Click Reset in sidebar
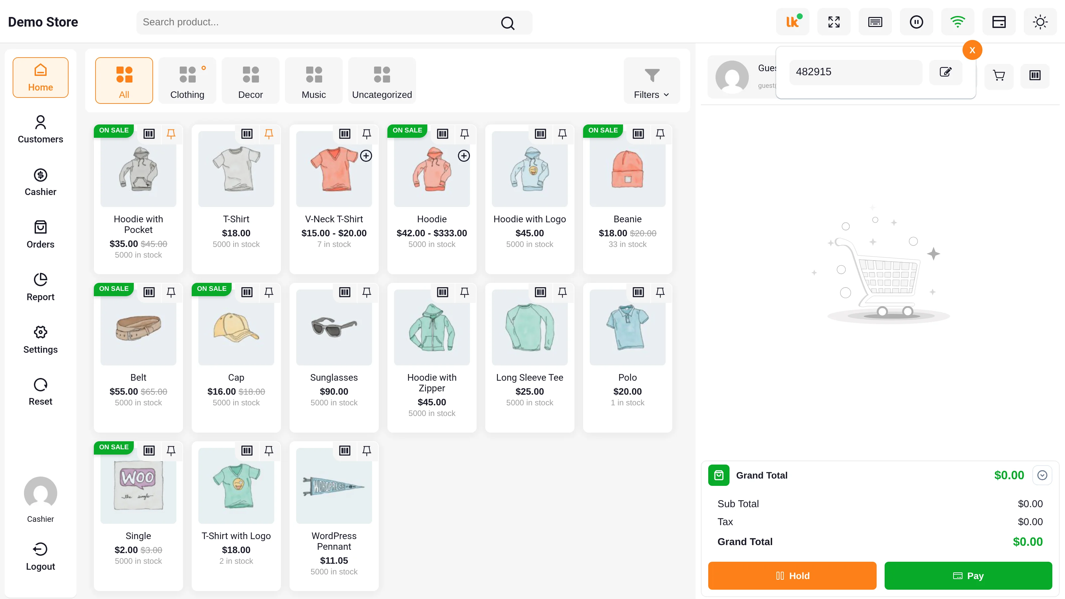1065x599 pixels. 41,392
